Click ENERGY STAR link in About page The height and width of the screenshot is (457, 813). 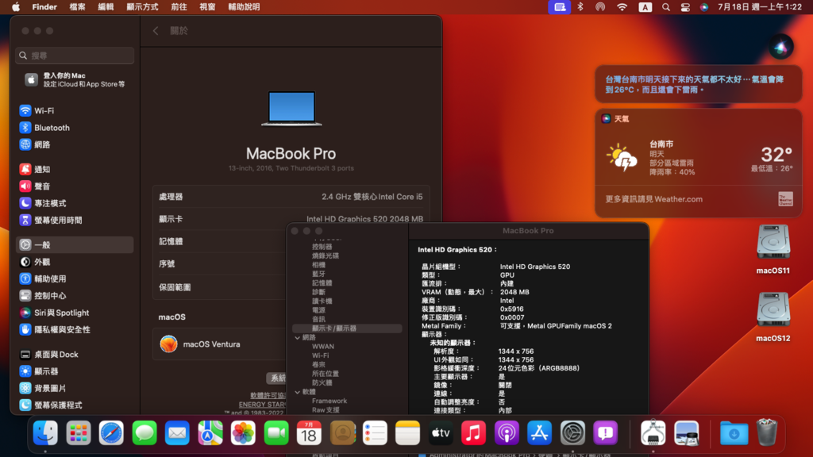(262, 404)
